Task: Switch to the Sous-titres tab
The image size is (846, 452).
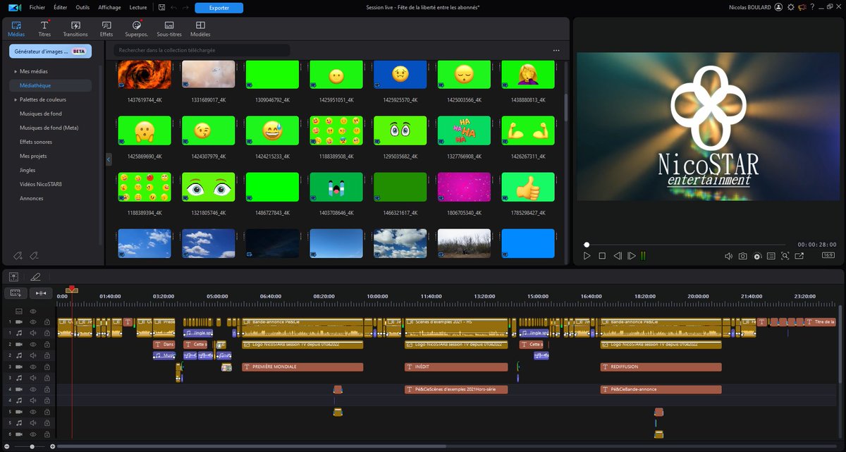Action: pos(169,28)
